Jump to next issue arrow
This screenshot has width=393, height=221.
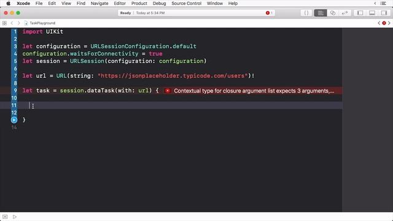pyautogui.click(x=389, y=23)
